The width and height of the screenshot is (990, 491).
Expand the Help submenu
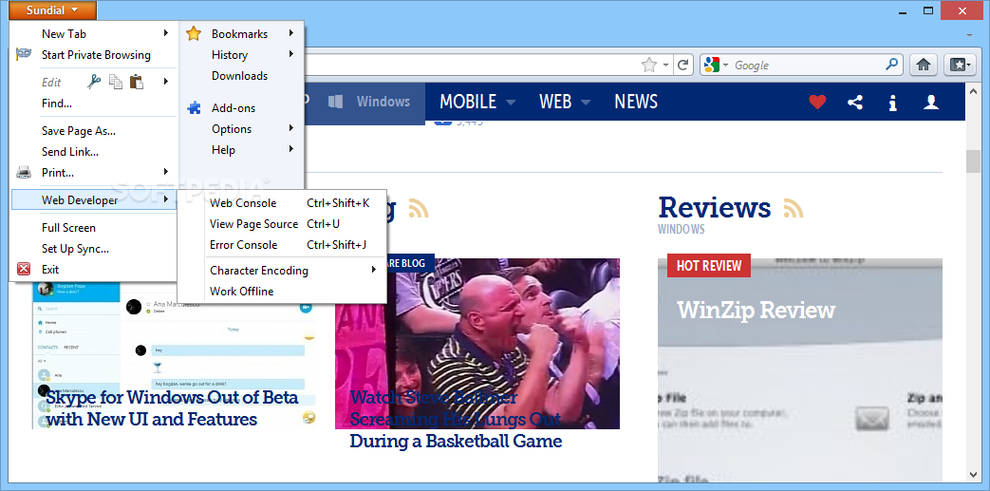point(291,148)
